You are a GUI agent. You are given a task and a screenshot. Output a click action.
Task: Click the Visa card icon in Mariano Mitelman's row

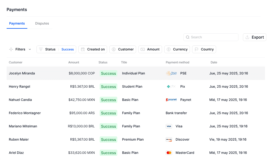169,126
